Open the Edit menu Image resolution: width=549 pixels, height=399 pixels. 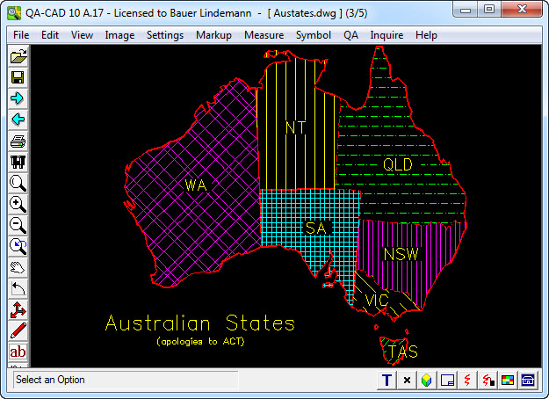50,35
